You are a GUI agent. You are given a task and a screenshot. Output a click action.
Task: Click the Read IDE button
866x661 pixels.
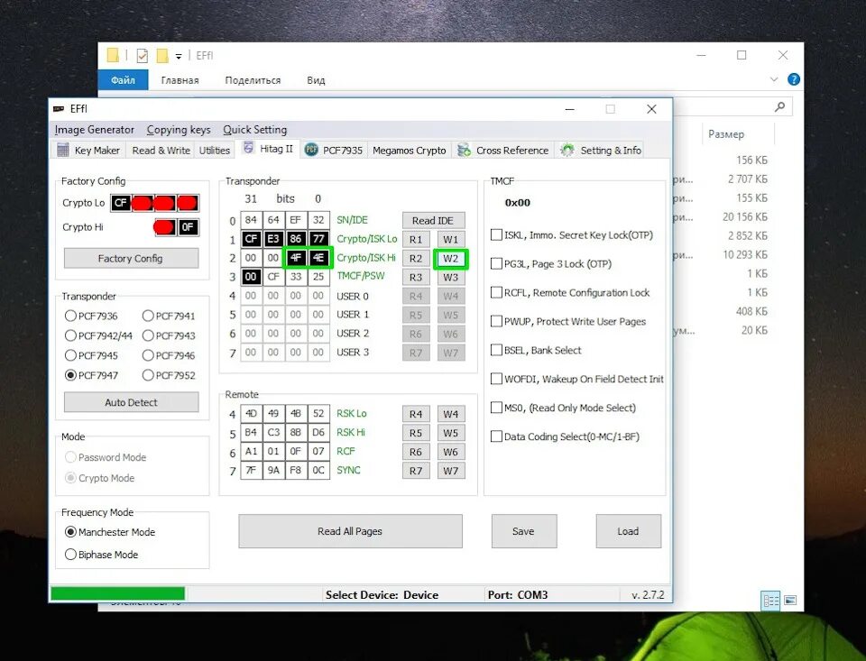433,220
